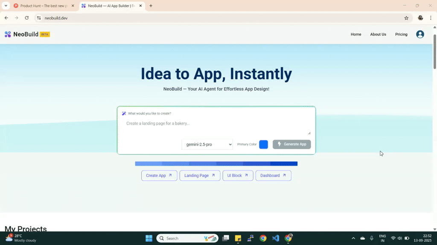Click the page vertical scrollbar
The image size is (437, 245).
(435, 52)
